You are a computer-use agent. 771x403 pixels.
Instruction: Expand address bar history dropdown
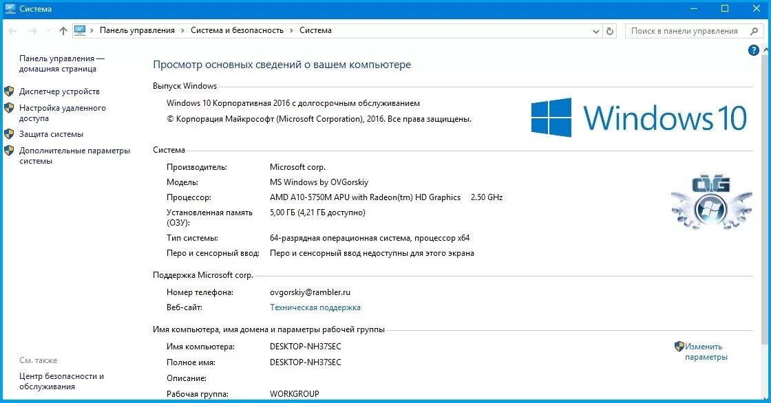point(596,32)
